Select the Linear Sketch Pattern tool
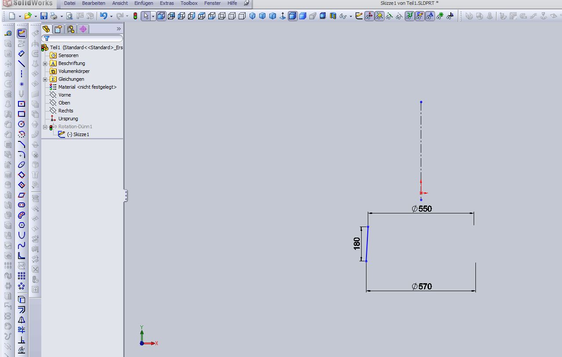The width and height of the screenshot is (562, 357). click(22, 276)
